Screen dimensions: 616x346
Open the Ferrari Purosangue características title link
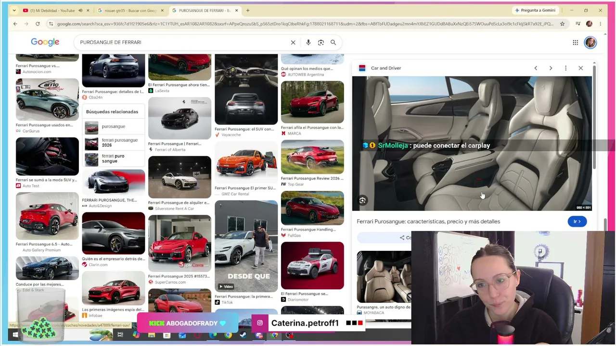click(x=428, y=222)
